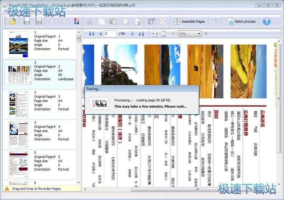Screen dimensions: 284x200
Task: Click 'Drag and Drop to Re-order Pages' hint
Action: 36,189
